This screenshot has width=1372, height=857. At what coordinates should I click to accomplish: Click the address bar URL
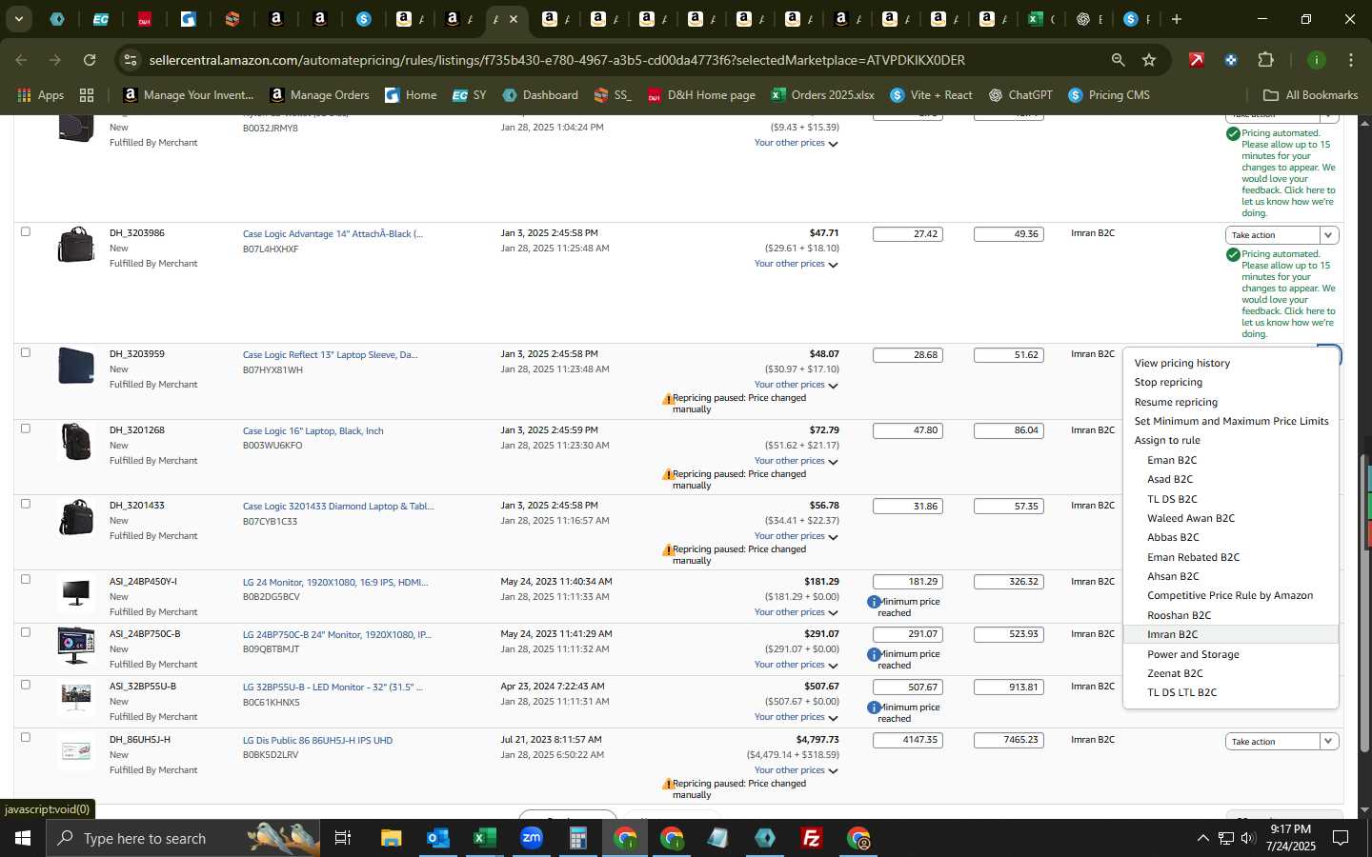556,60
